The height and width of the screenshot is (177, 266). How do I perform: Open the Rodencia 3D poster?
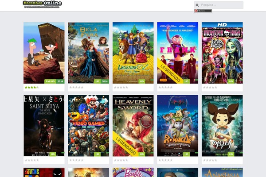[178, 126]
